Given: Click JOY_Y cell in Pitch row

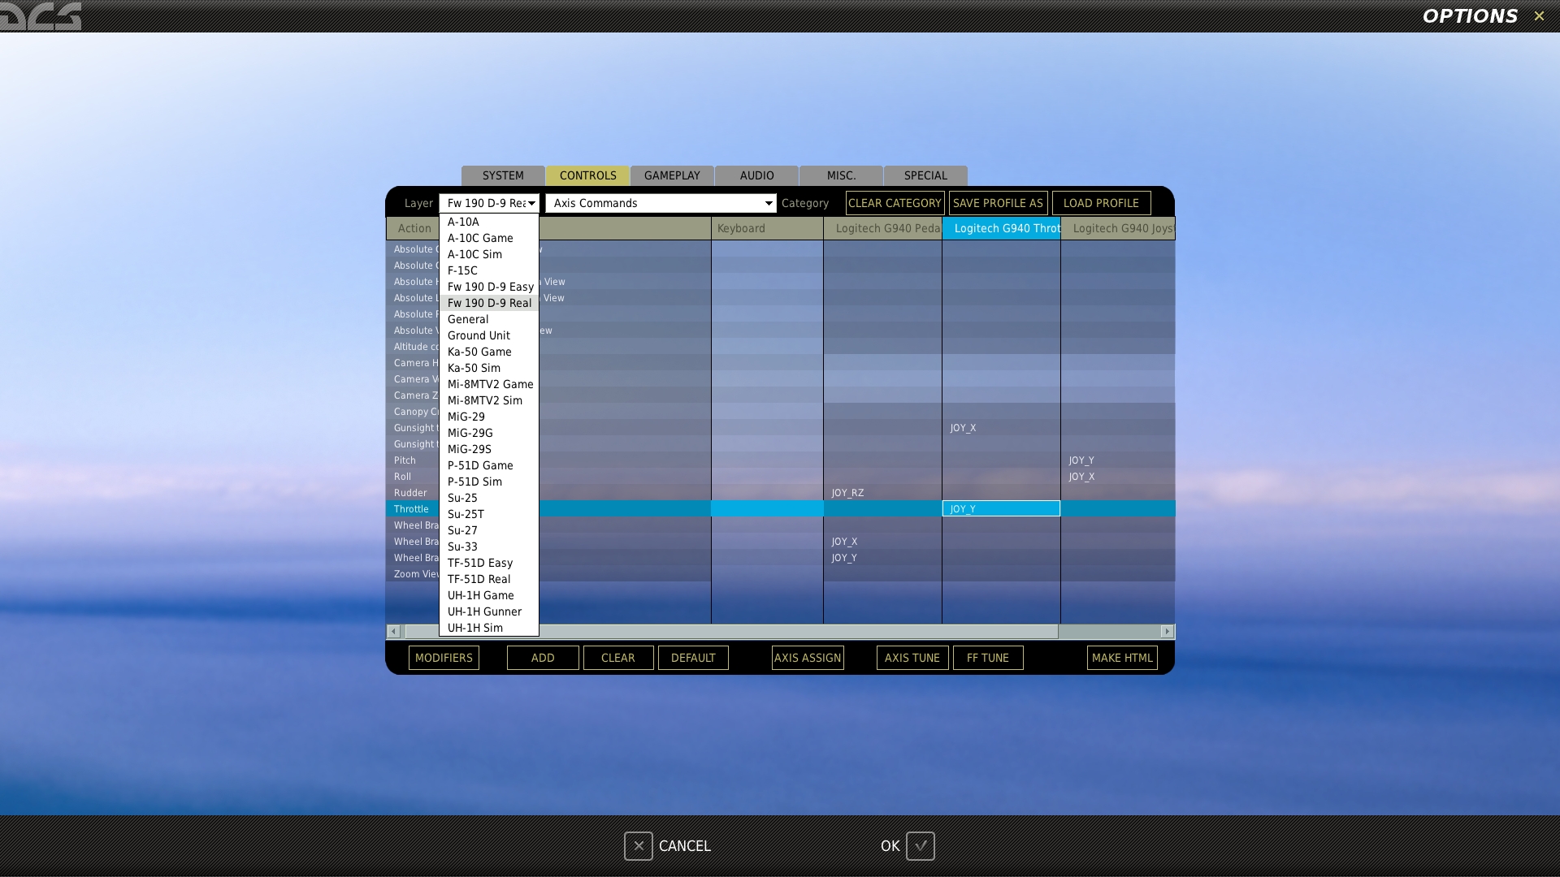Looking at the screenshot, I should (1118, 460).
